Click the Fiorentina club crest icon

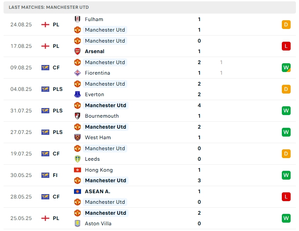point(78,73)
